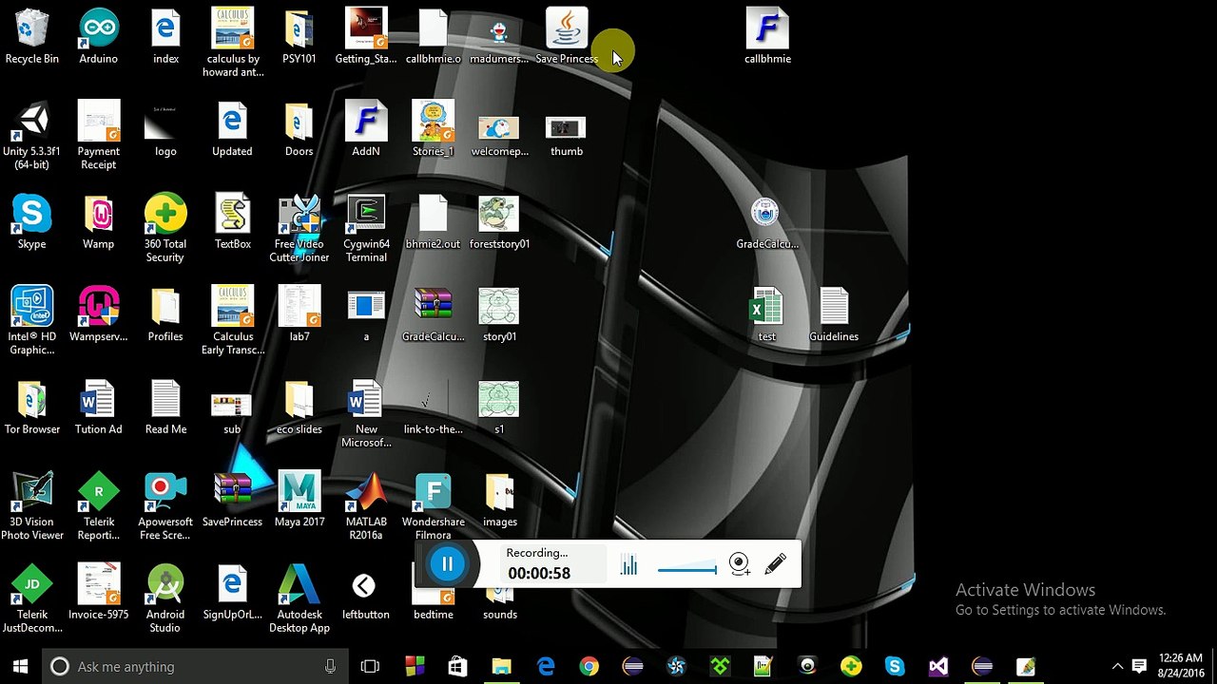Select the Unity 5.3.3f1 (64-bit) shortcut
The image size is (1217, 684).
tap(31, 136)
